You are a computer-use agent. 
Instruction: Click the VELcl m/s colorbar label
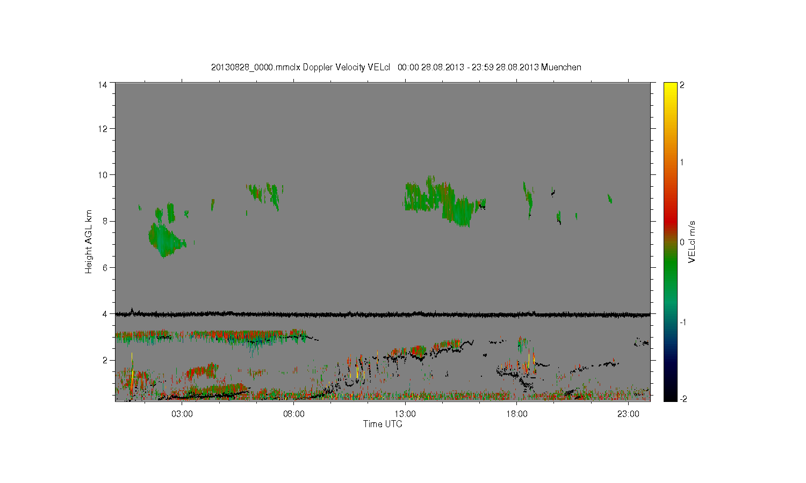692,241
